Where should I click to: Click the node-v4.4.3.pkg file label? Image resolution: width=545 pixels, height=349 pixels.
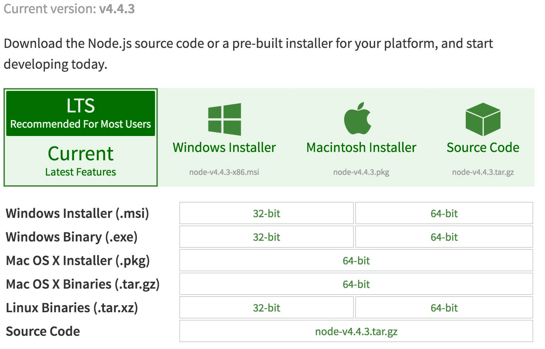(x=361, y=172)
